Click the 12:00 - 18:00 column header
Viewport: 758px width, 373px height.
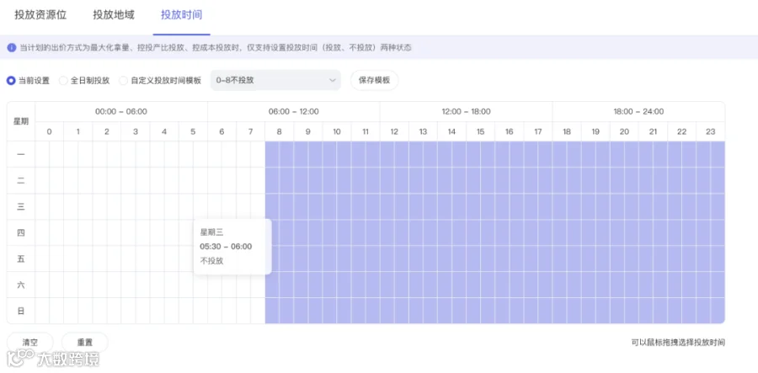pos(466,112)
